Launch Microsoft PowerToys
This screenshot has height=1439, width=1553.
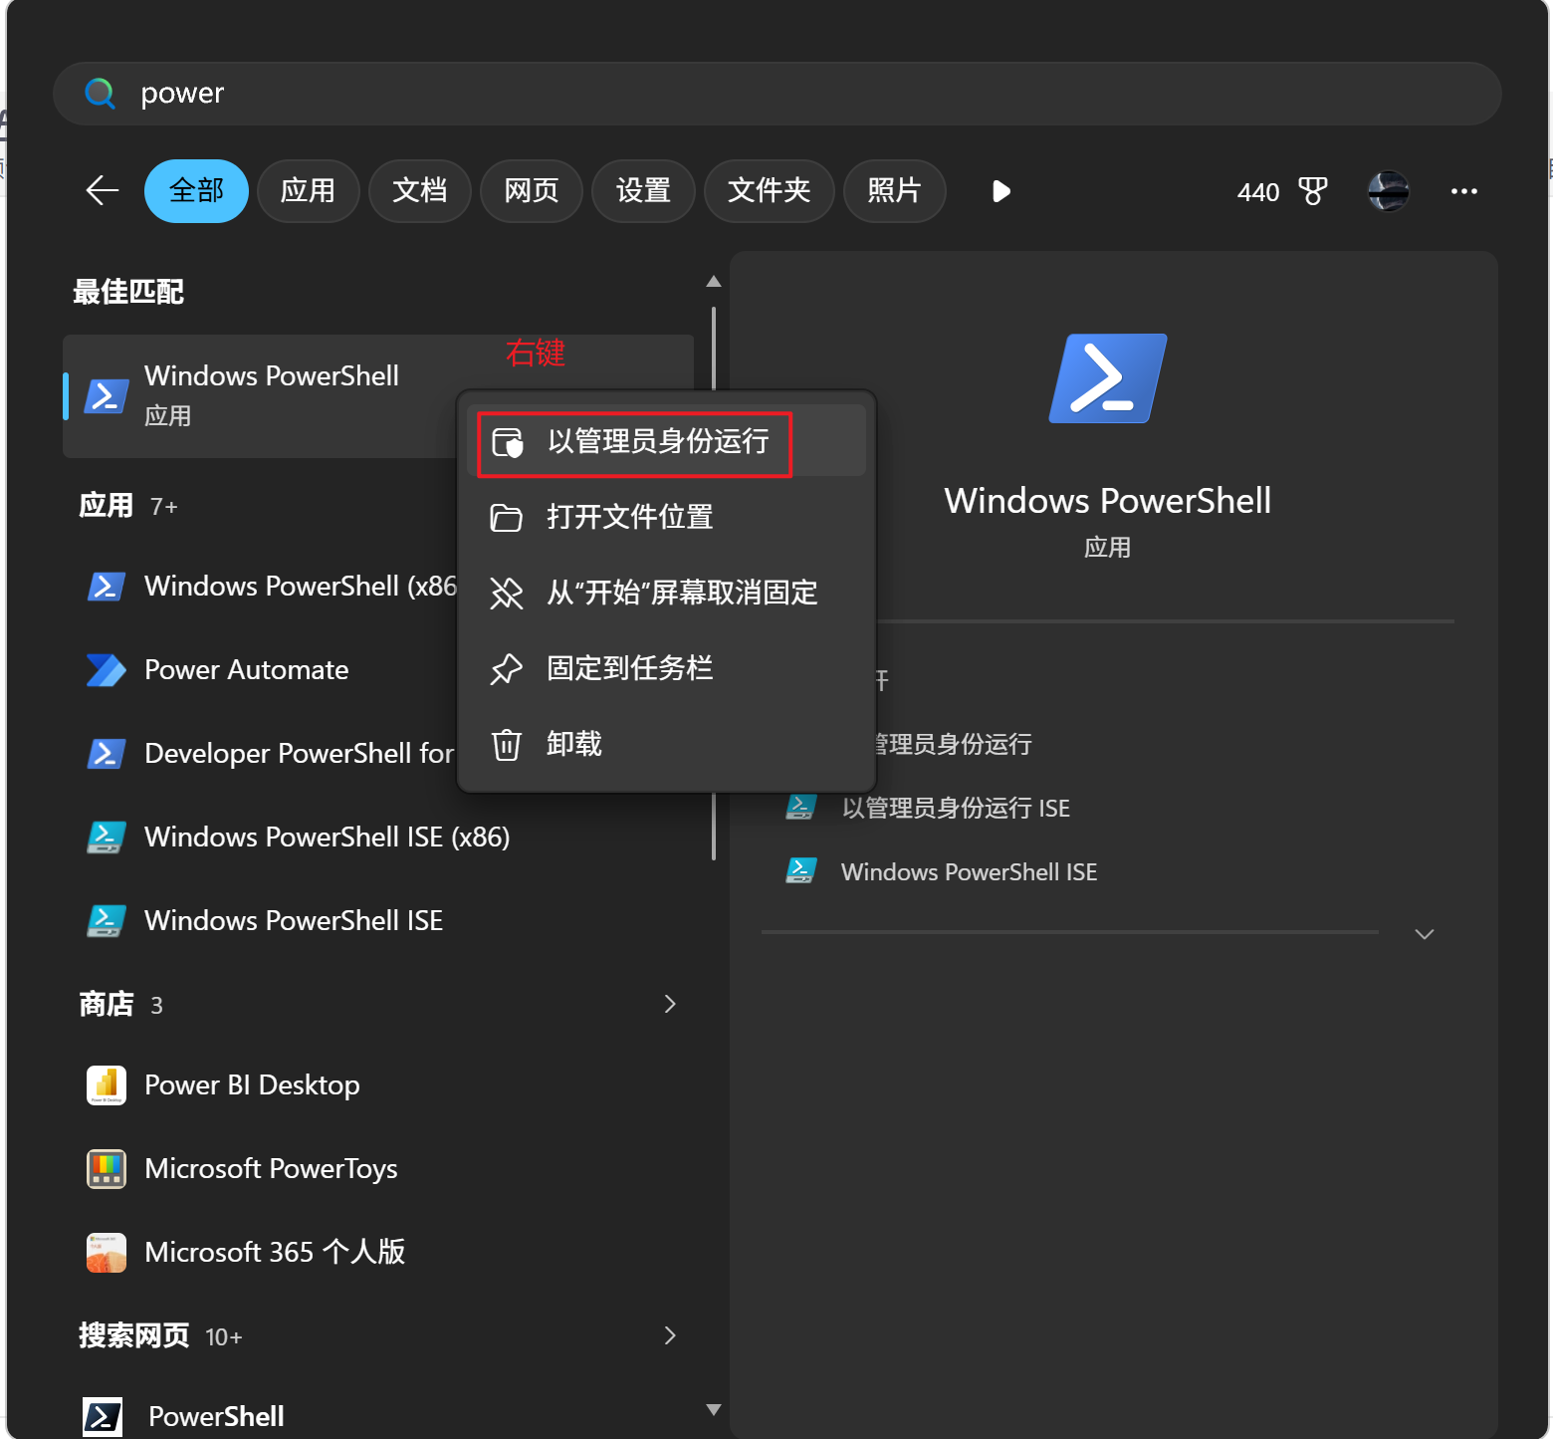pos(271,1168)
